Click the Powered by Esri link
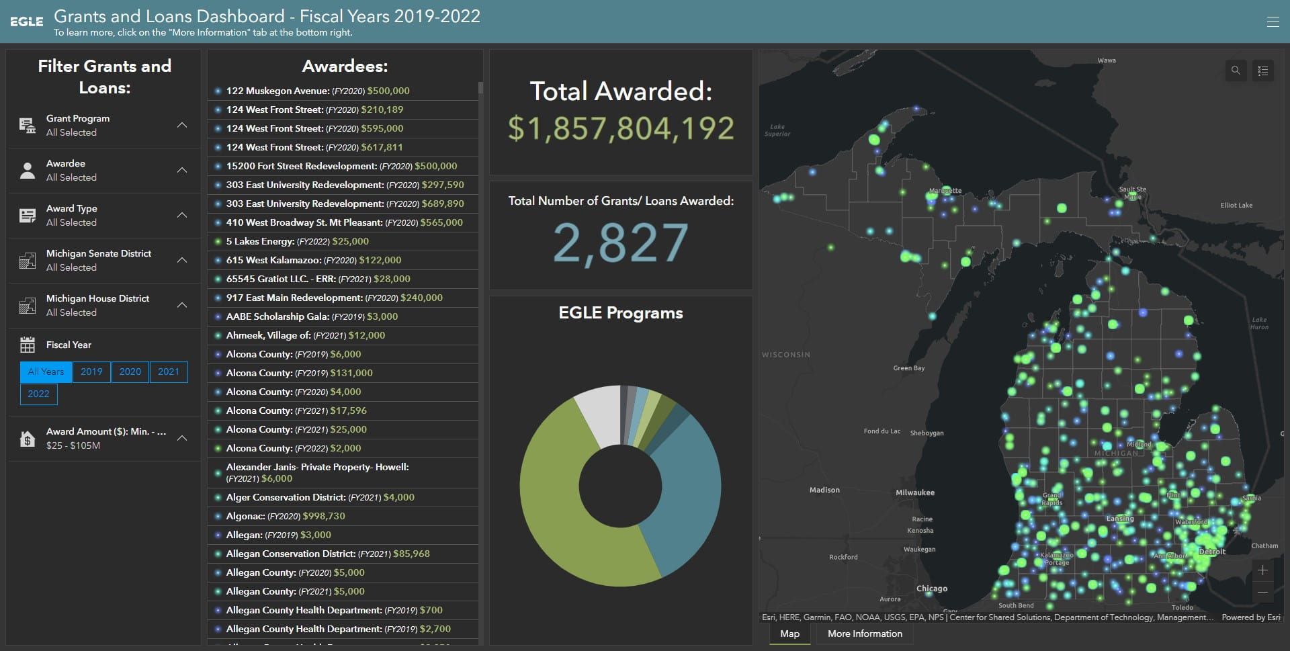The height and width of the screenshot is (651, 1290). (1251, 617)
